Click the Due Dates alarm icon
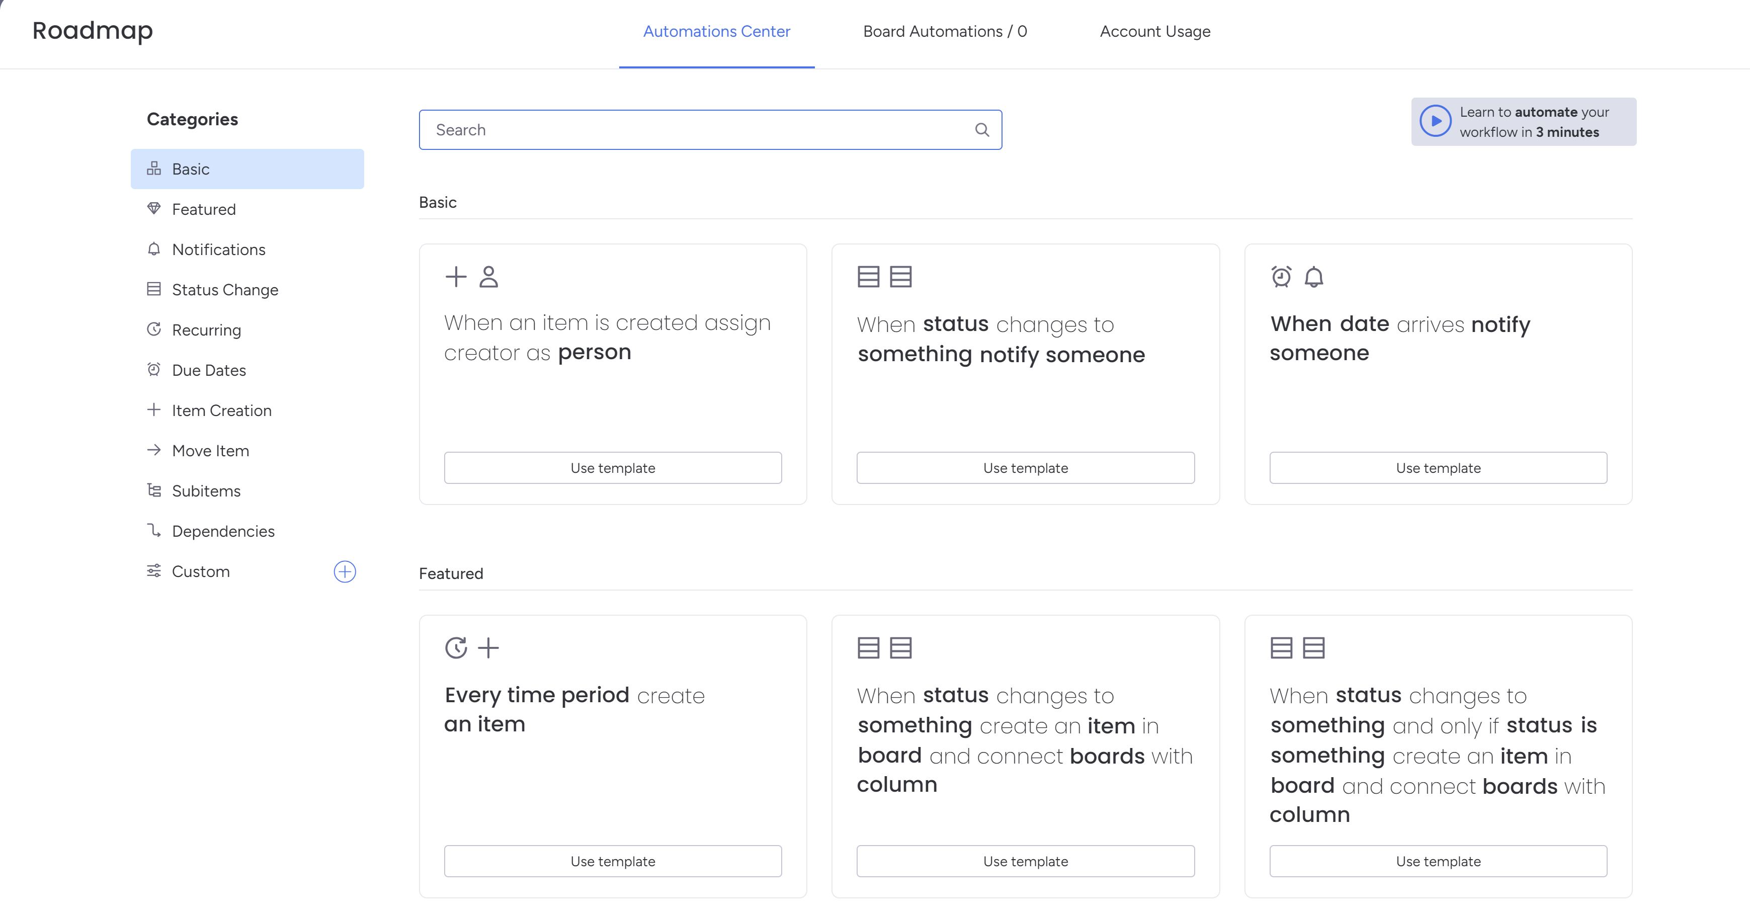 click(154, 370)
